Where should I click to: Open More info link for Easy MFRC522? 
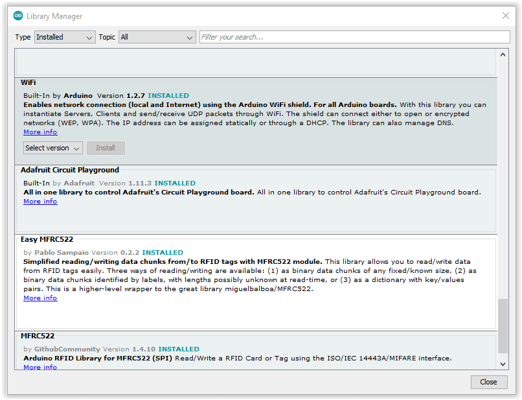coord(40,298)
